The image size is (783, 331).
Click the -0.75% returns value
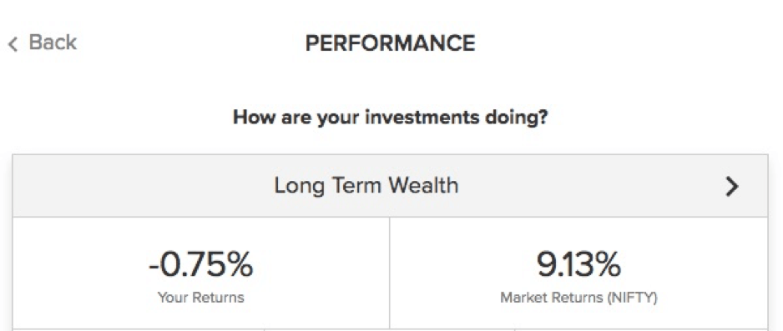pos(200,264)
